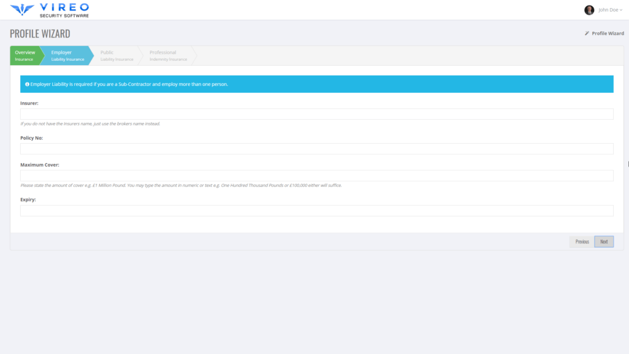Select the Expiry date field
Screen dimensions: 629x354
pos(317,210)
